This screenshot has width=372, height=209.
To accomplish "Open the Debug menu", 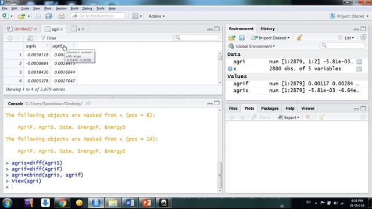I will tap(87, 8).
